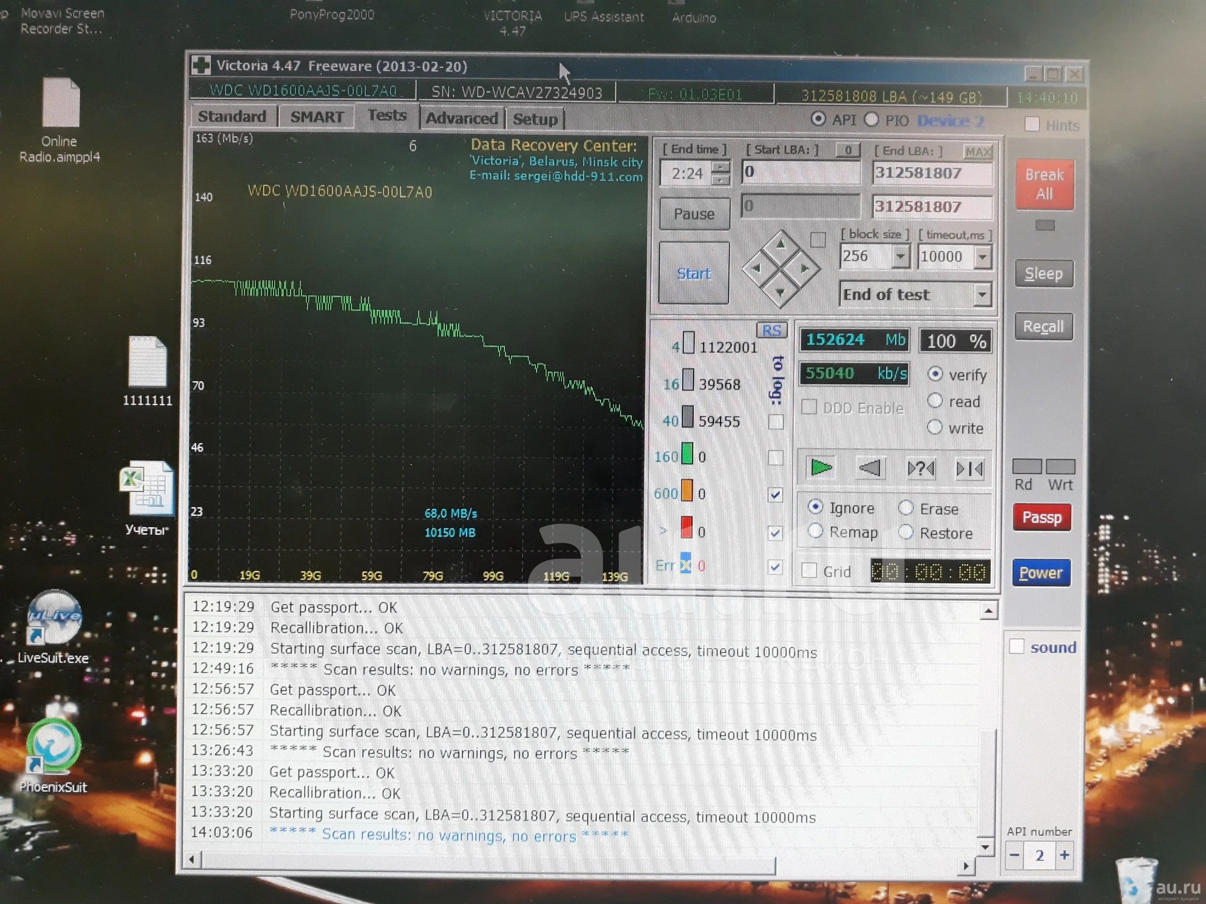Viewport: 1206px width, 904px height.
Task: Open the PonyProg2000 desktop shortcut
Action: click(332, 14)
